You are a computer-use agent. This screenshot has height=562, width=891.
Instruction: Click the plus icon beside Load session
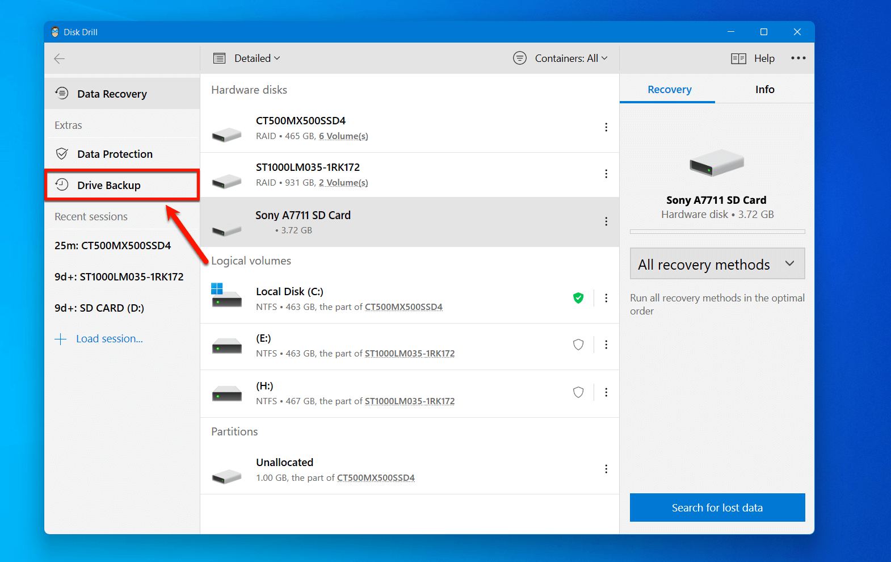(x=61, y=339)
